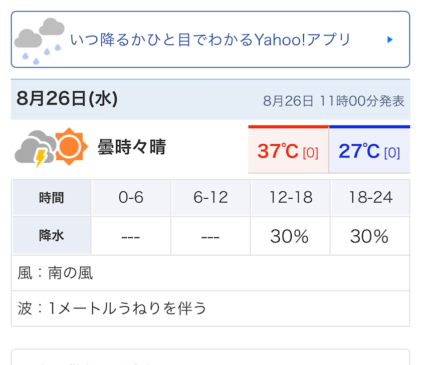
Task: Open the いつ降るかひと目でわかるYahoo!アプリ link
Action: (210, 40)
